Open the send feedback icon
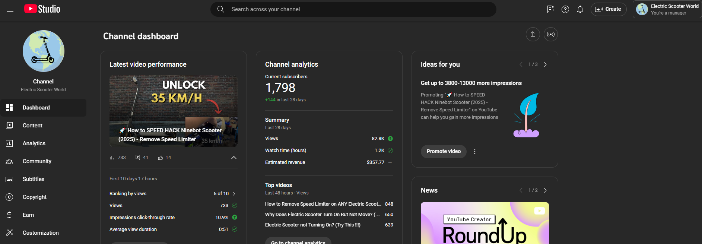 tap(550, 9)
